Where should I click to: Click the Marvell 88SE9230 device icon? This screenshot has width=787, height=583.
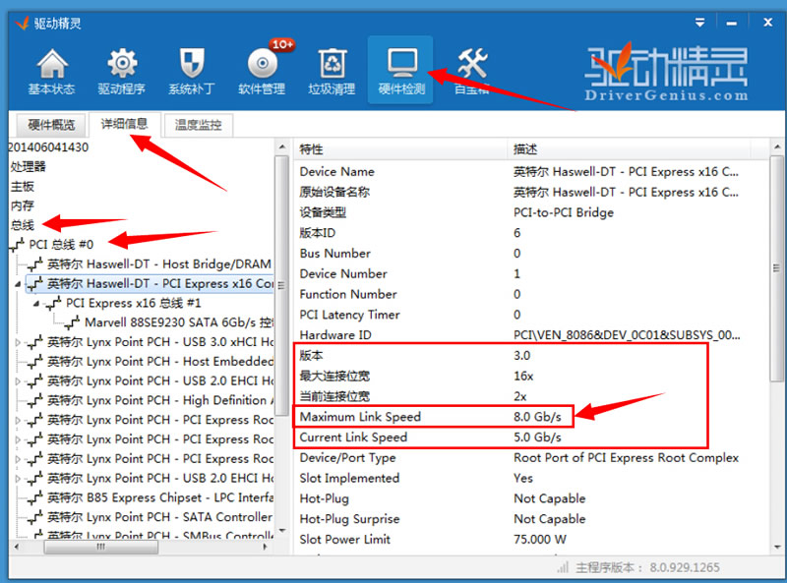click(x=72, y=322)
